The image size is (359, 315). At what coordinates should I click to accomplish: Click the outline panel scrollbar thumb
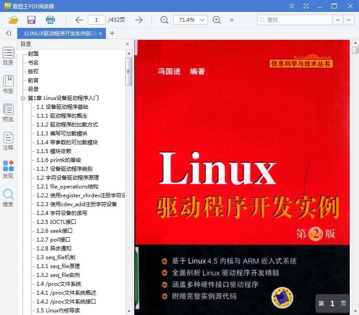click(129, 72)
